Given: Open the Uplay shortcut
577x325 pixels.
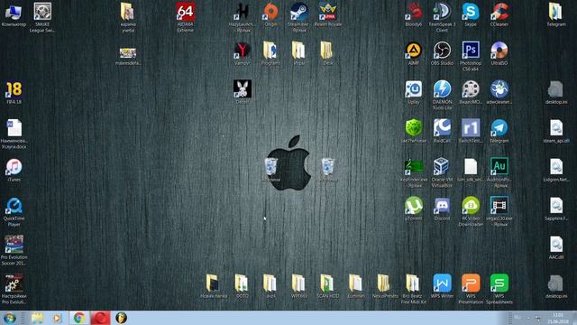Looking at the screenshot, I should coord(413,89).
